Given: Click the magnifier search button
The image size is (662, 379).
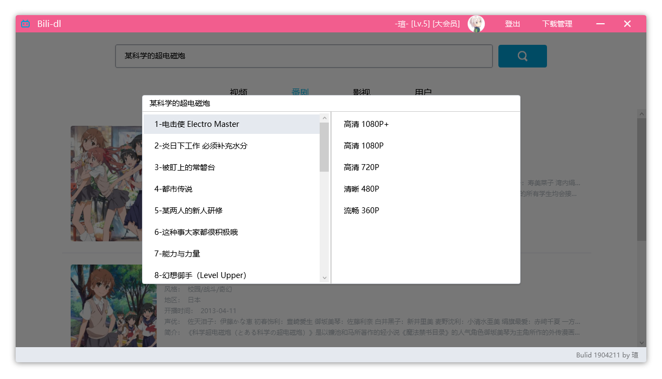Looking at the screenshot, I should [x=522, y=56].
